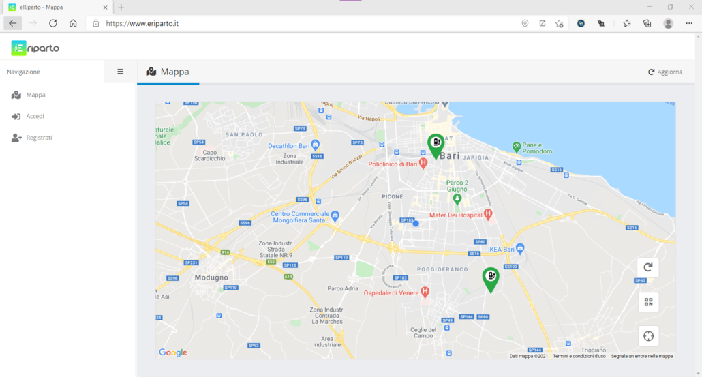Toggle the hamburger navigation menu

pyautogui.click(x=121, y=72)
